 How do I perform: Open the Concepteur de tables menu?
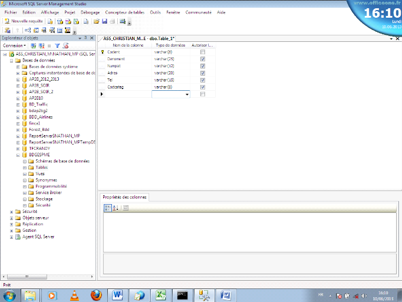point(124,12)
